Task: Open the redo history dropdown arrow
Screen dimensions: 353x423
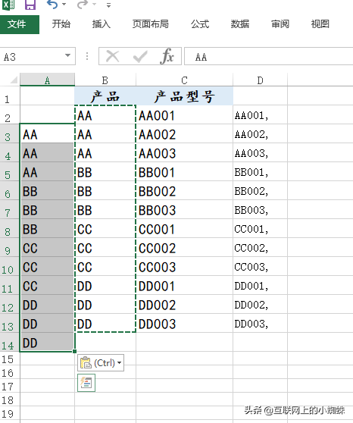Action: pos(95,5)
